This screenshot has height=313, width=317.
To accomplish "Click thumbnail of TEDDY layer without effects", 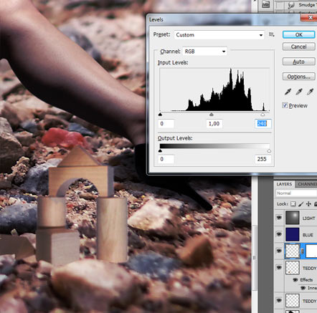I will pos(292,300).
